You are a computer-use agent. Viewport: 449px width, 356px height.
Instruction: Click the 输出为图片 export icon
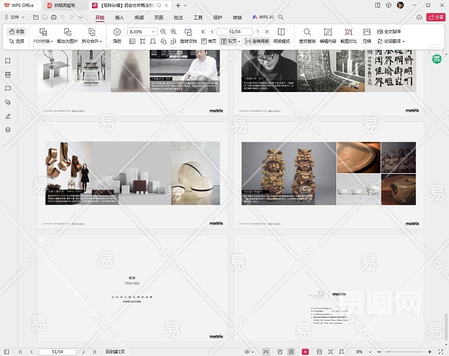point(67,32)
